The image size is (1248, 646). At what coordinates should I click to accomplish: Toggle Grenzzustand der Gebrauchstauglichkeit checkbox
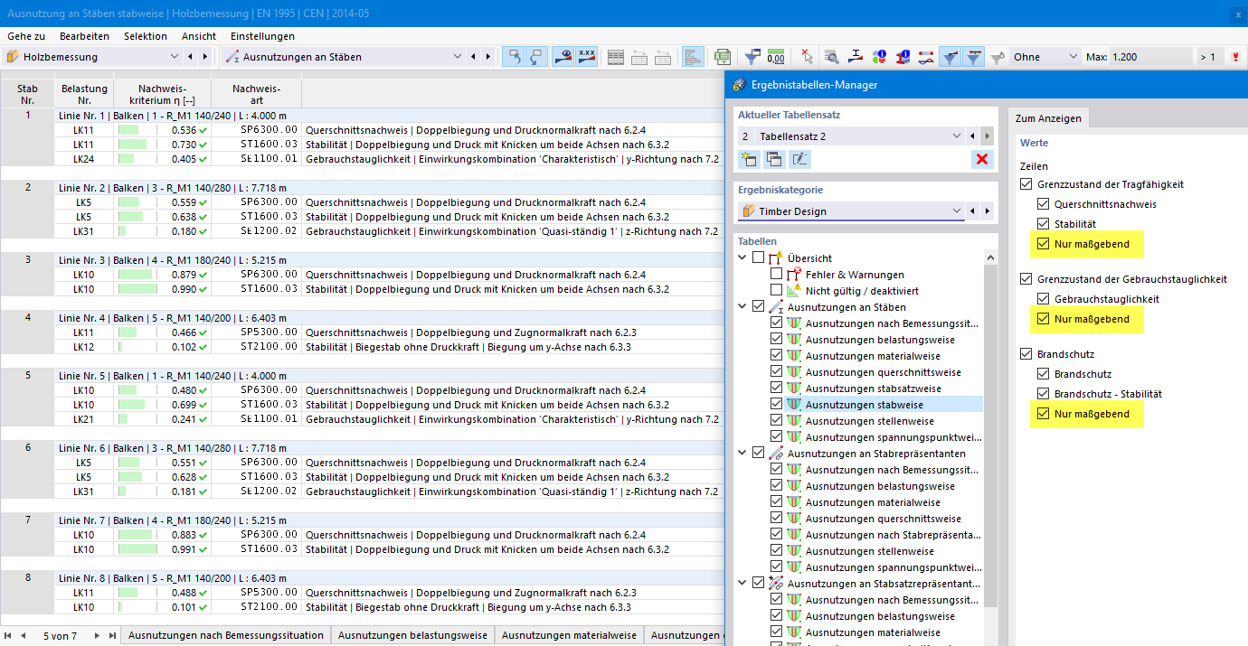tap(1025, 279)
